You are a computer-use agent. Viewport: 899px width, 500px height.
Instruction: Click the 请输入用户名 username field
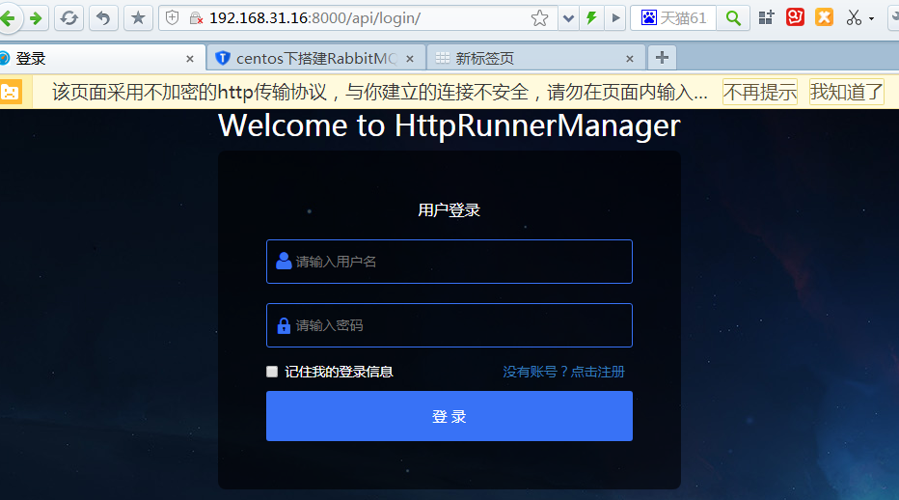coord(449,262)
